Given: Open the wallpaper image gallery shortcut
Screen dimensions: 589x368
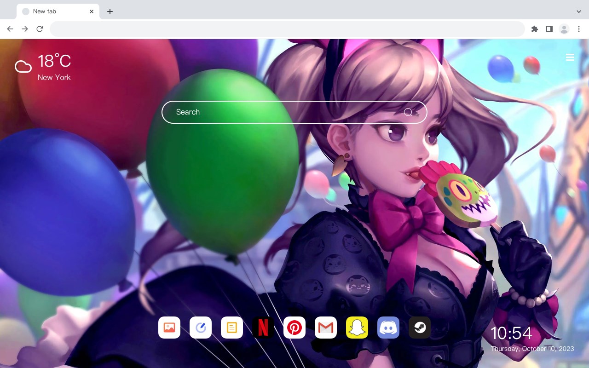Looking at the screenshot, I should [x=169, y=328].
